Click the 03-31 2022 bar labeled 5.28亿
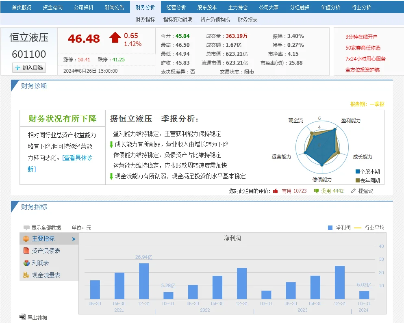The height and width of the screenshot is (323, 404). [168, 295]
